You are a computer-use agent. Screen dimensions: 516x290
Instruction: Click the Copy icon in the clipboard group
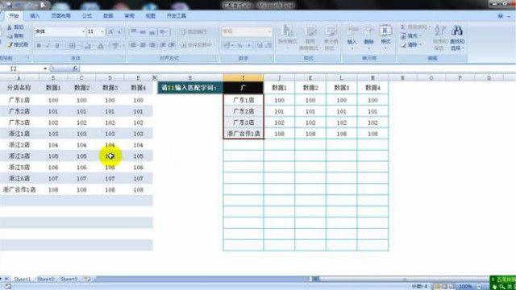click(x=10, y=35)
